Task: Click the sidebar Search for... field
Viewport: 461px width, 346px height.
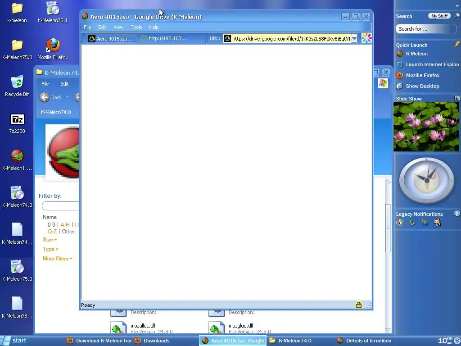Action: coord(426,29)
